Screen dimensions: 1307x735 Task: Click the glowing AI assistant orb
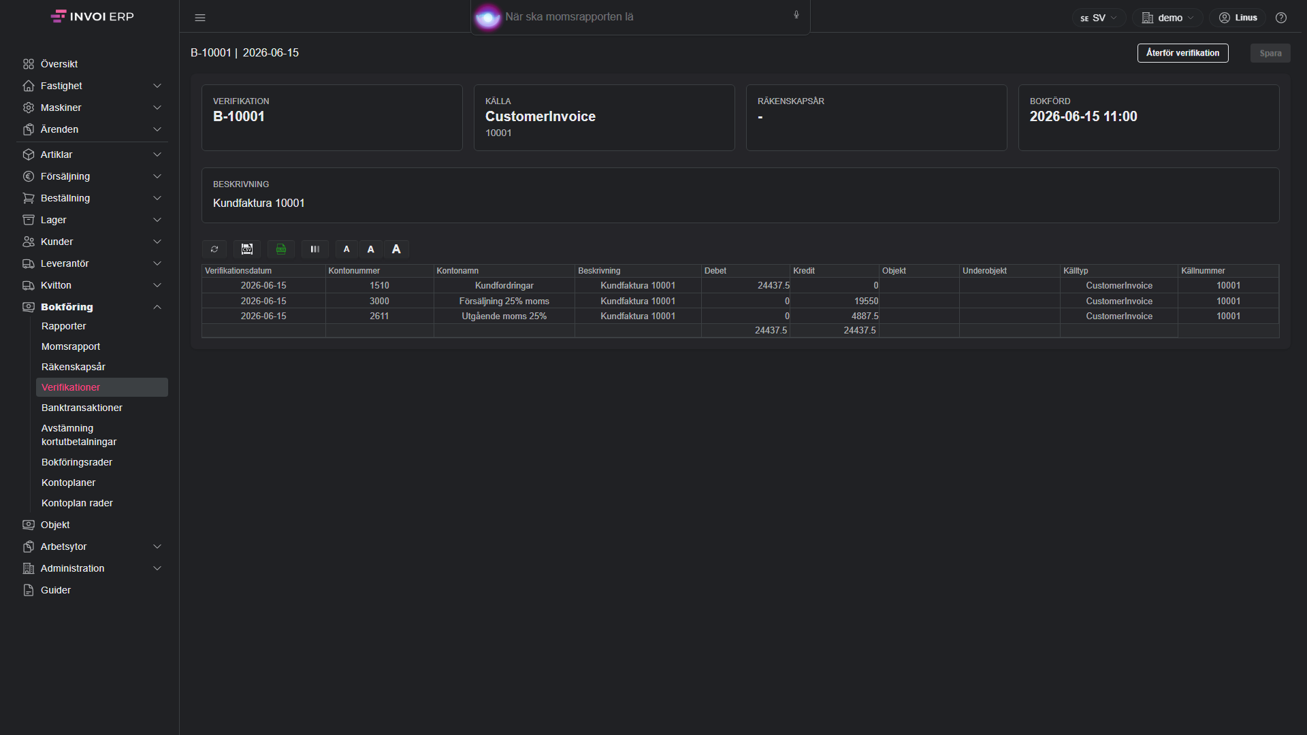(x=487, y=17)
